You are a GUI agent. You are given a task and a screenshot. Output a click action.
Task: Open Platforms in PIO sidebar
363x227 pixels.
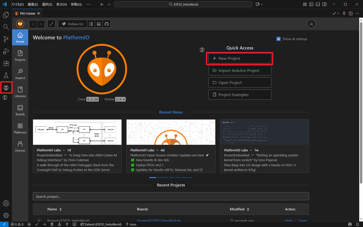20,128
